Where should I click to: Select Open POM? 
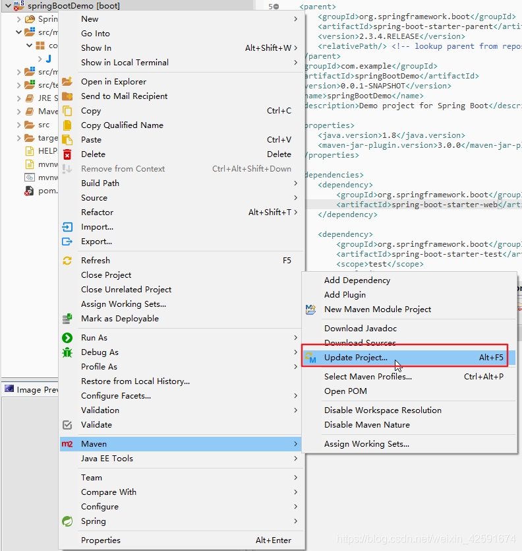coord(345,391)
